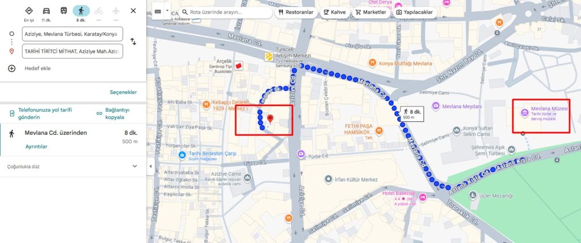Open the keyboard input tools dropdown
This screenshot has height=243, width=581.
[x=167, y=11]
